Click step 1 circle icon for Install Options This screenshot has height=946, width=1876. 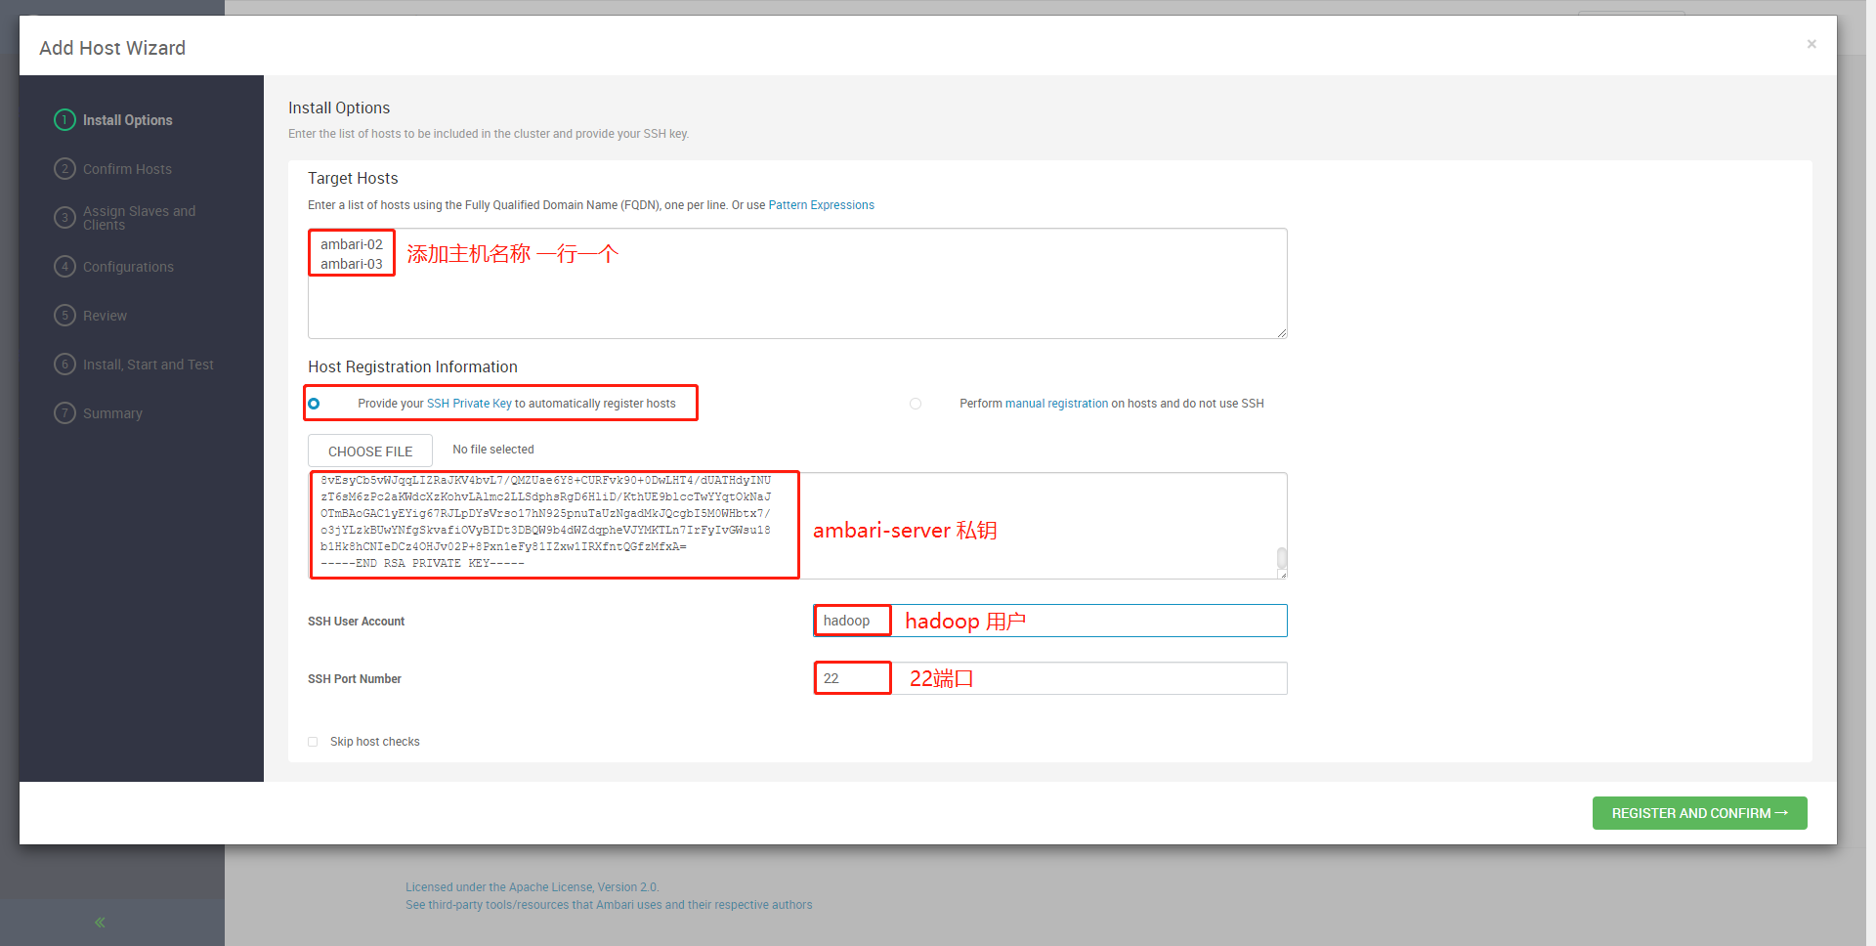click(x=64, y=120)
